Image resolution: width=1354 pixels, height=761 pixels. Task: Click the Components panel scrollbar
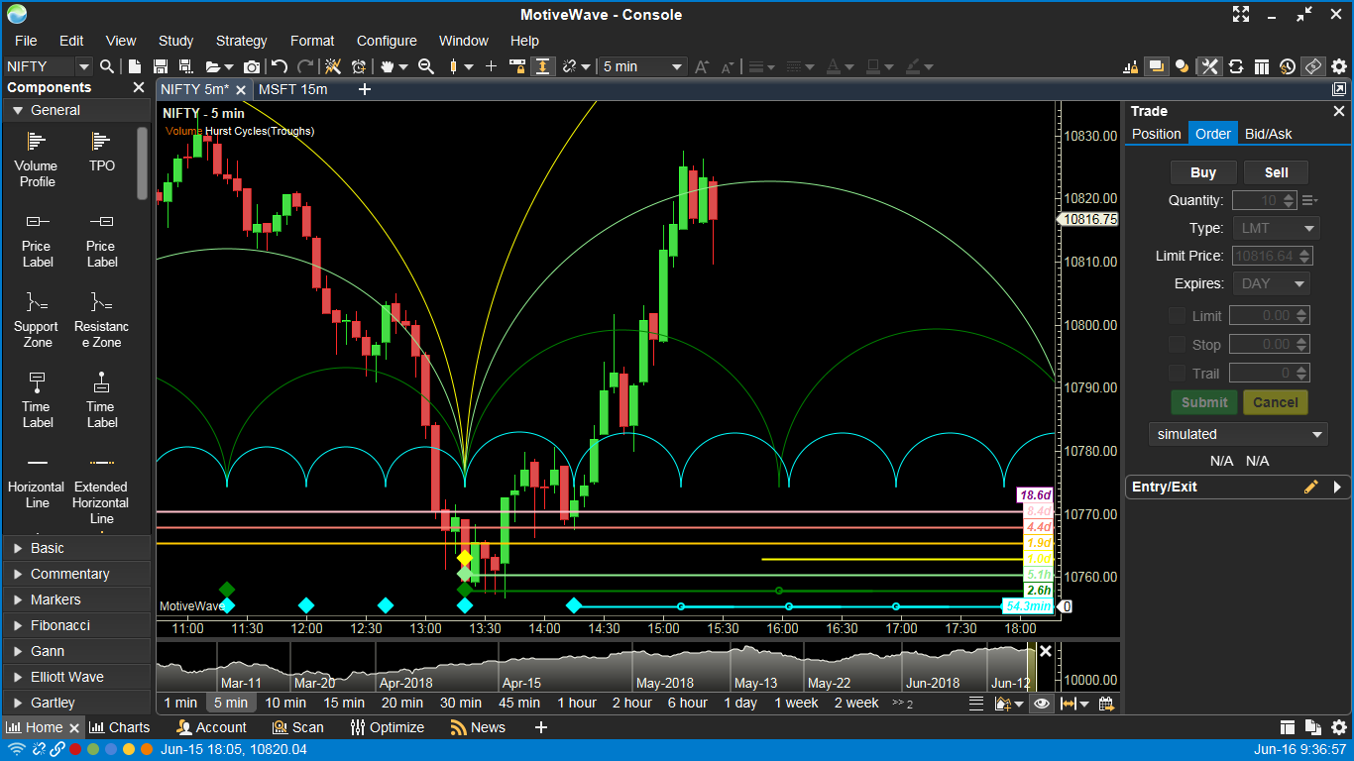143,163
